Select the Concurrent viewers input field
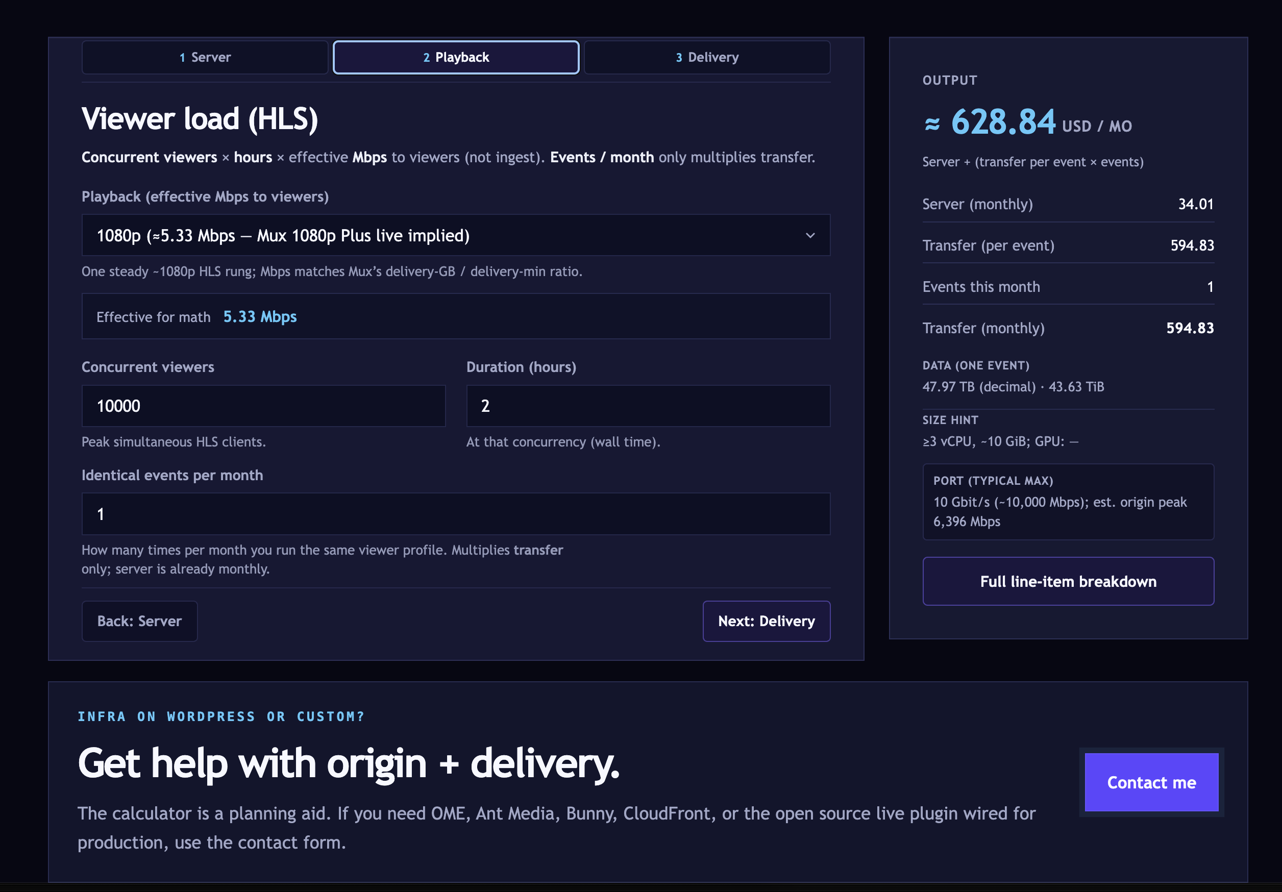This screenshot has height=892, width=1282. [x=263, y=406]
